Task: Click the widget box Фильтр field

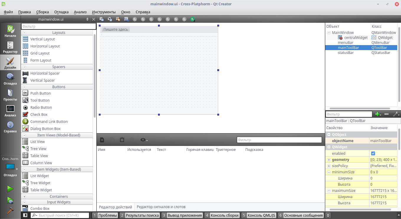Action: [59, 26]
